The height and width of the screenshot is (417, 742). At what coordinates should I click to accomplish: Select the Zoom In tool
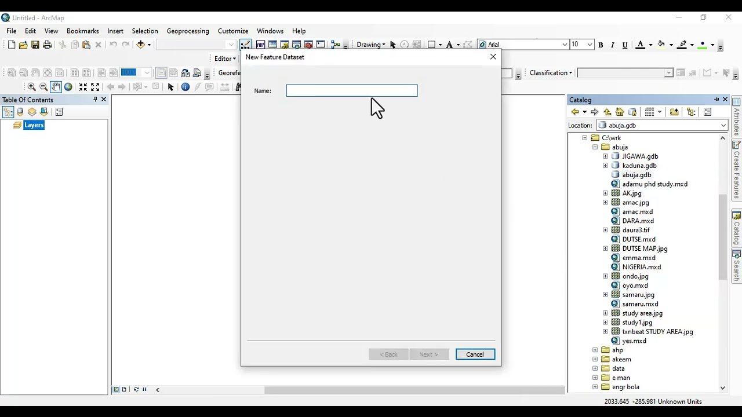click(x=32, y=87)
